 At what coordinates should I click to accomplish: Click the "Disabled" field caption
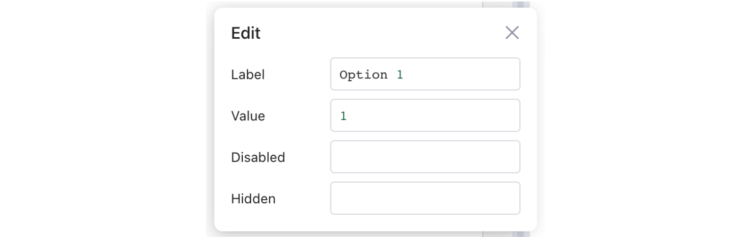257,157
